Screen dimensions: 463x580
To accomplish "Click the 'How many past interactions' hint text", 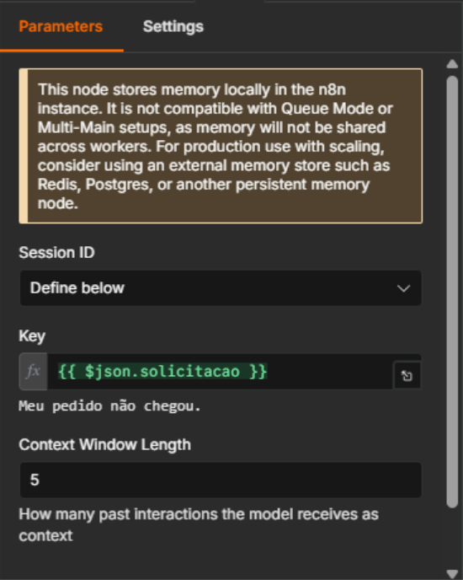I will pos(199,525).
